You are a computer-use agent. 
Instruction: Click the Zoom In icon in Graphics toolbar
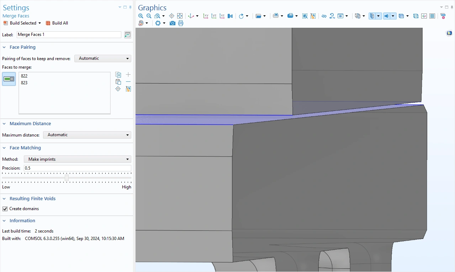pos(141,16)
